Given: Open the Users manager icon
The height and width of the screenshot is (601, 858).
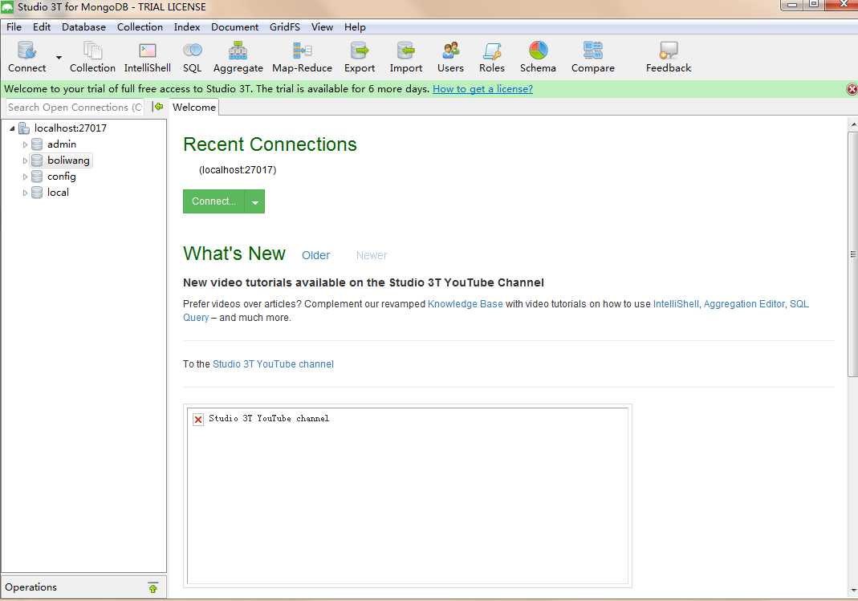Looking at the screenshot, I should 450,51.
